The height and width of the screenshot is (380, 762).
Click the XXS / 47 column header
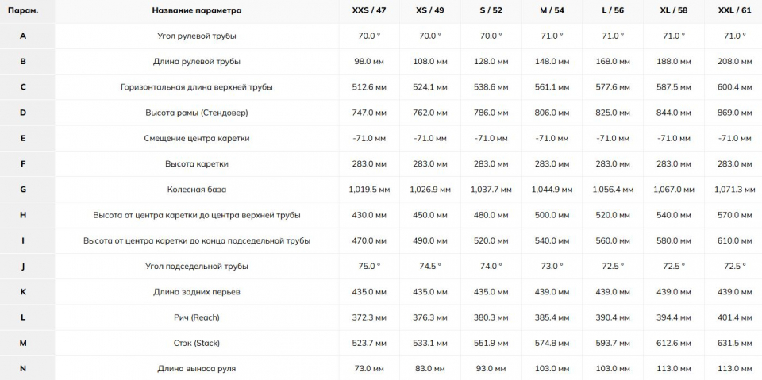369,10
